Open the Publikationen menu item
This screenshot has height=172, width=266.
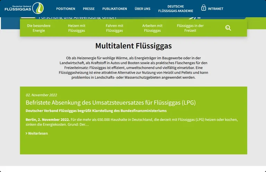pyautogui.click(x=115, y=9)
